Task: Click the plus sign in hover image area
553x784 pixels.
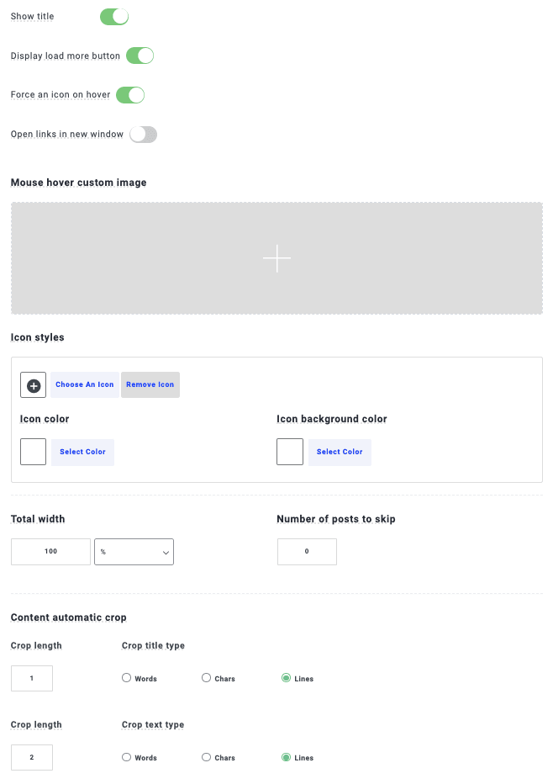Action: pos(276,258)
